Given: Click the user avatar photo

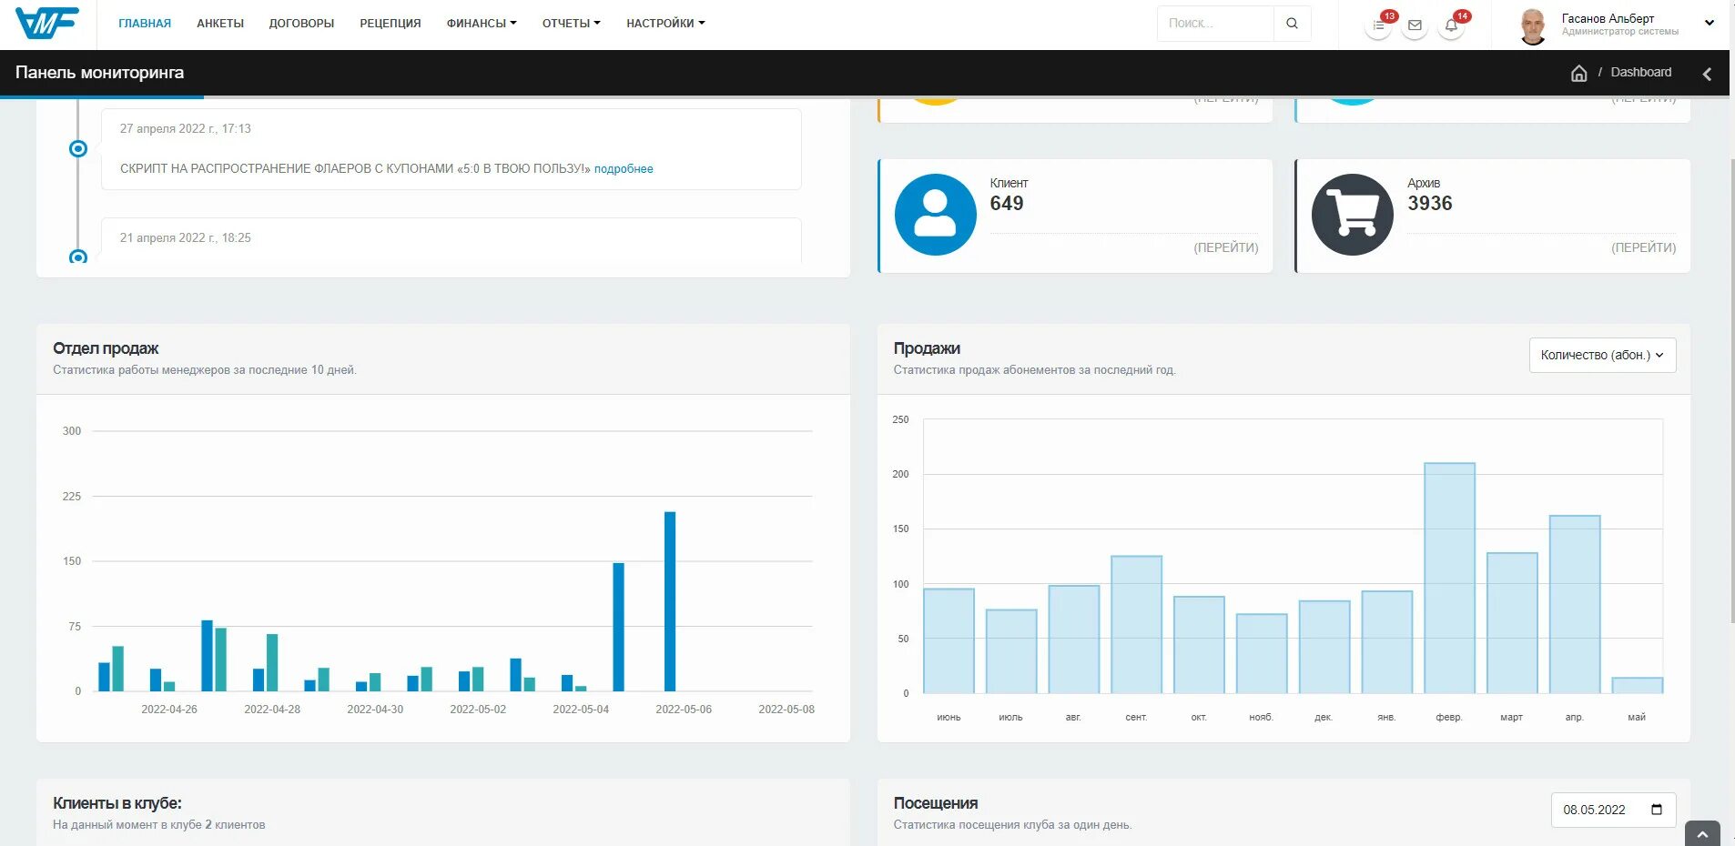Looking at the screenshot, I should pos(1533,25).
